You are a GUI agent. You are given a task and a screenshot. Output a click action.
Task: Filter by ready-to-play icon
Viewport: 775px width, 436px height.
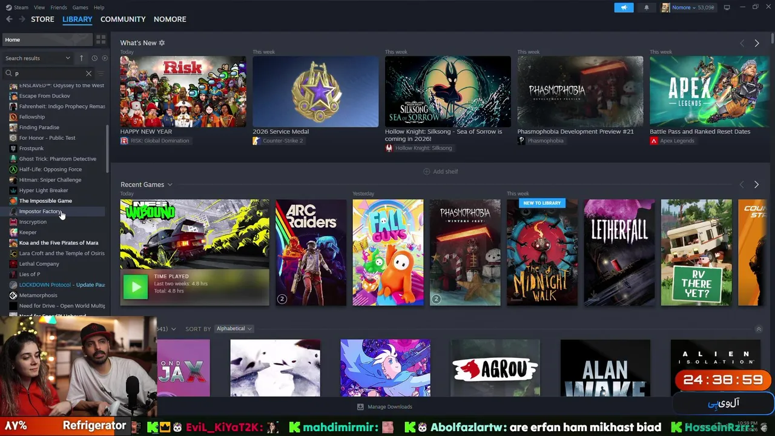(105, 58)
